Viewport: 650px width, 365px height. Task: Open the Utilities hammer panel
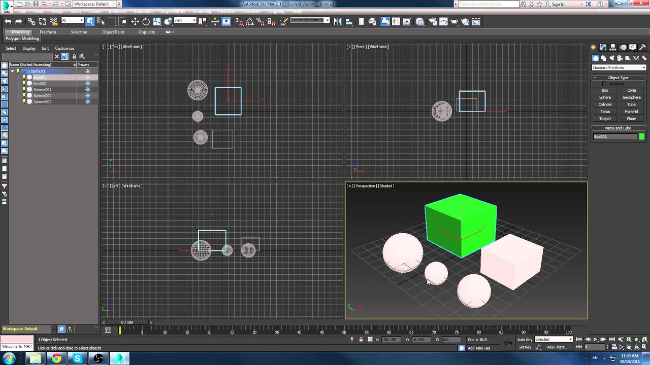pos(642,47)
